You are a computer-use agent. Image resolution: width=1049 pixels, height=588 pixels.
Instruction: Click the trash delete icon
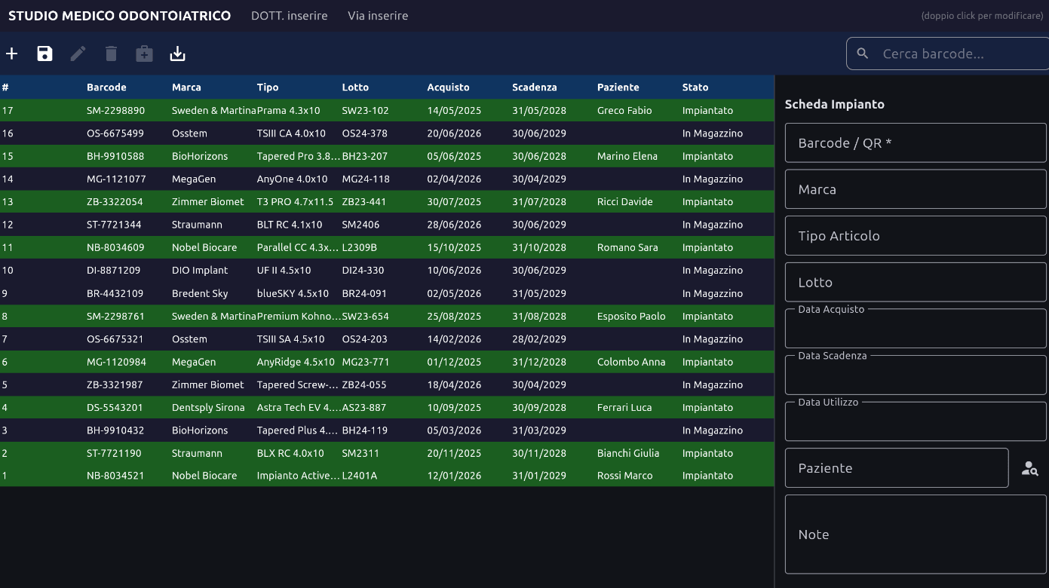111,54
